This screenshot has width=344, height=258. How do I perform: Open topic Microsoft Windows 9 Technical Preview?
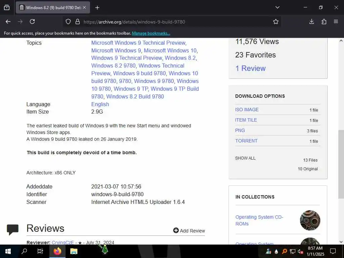tap(138, 43)
